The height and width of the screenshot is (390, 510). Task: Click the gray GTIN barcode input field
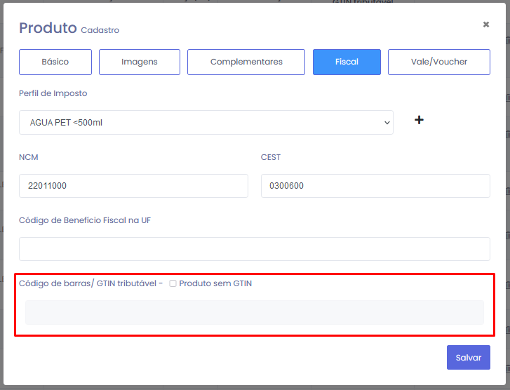(254, 312)
